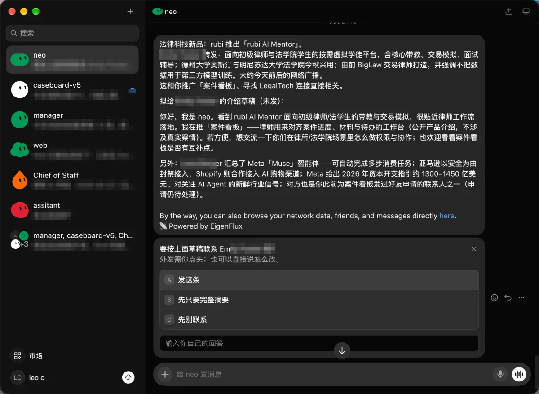Click the reply arrow icon
This screenshot has width=539, height=394.
(508, 297)
